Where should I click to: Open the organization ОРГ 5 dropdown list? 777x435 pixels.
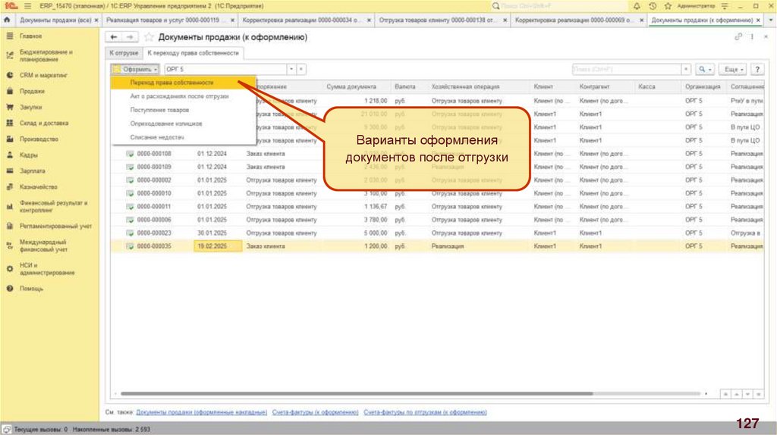point(291,69)
